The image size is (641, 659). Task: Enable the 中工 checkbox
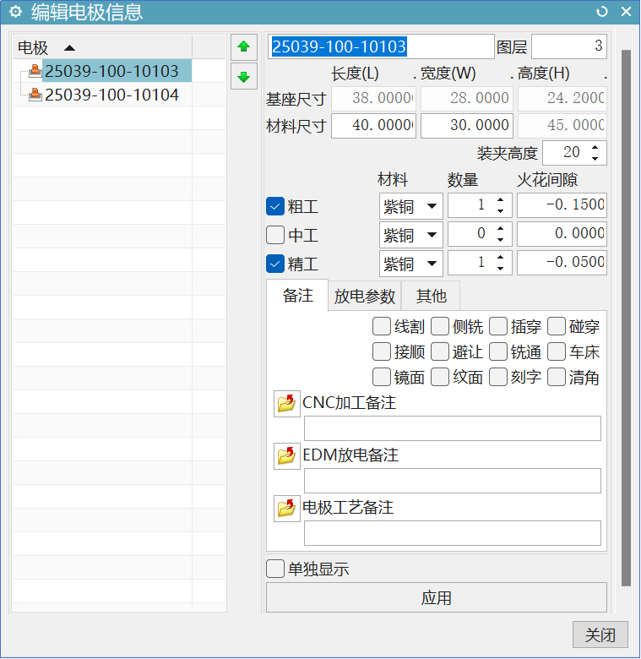pos(275,234)
